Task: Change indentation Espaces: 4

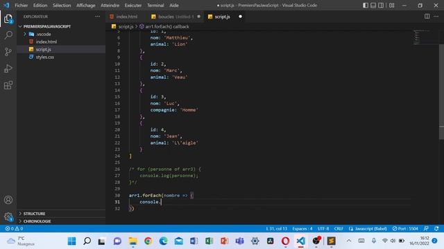Action: [302, 229]
